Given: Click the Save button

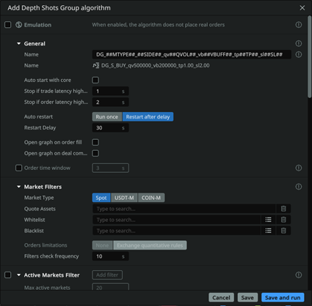Looking at the screenshot, I should 247,297.
